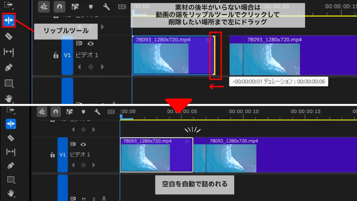This screenshot has width=357, height=201.
Task: Select the first 78093_1280x720.mp4 clip in the upper timeline
Action: 173,55
